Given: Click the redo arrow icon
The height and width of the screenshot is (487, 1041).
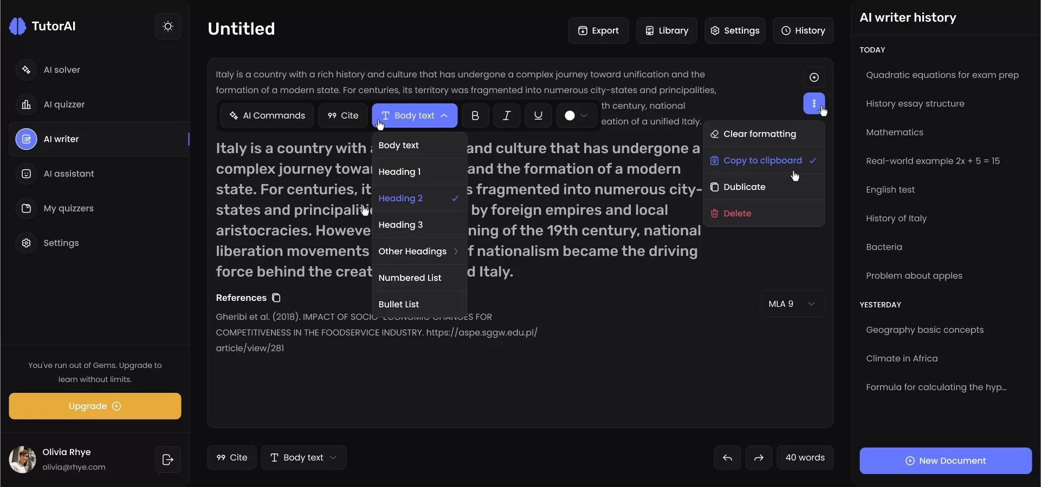Looking at the screenshot, I should click(759, 458).
